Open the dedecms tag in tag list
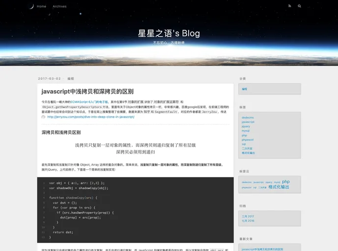 pyautogui.click(x=248, y=118)
